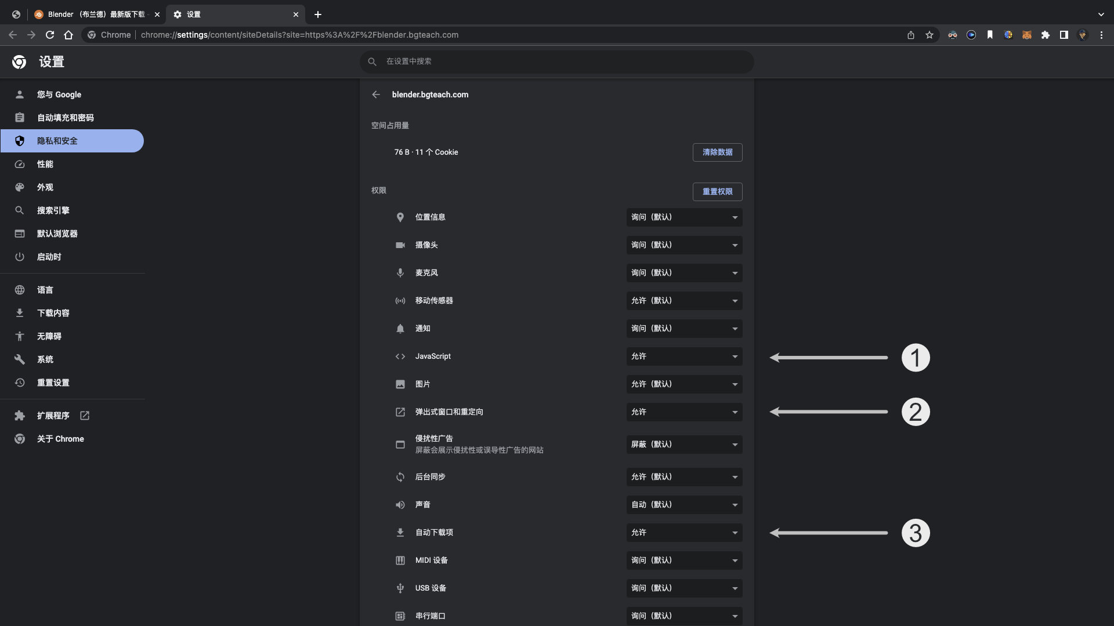This screenshot has height=626, width=1114.
Task: Open the 通知 permission dropdown
Action: 684,329
